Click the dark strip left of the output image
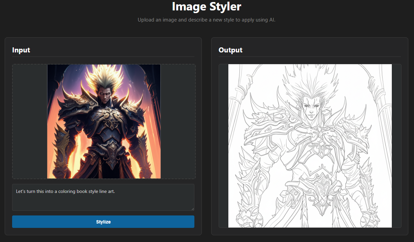 (x=224, y=146)
